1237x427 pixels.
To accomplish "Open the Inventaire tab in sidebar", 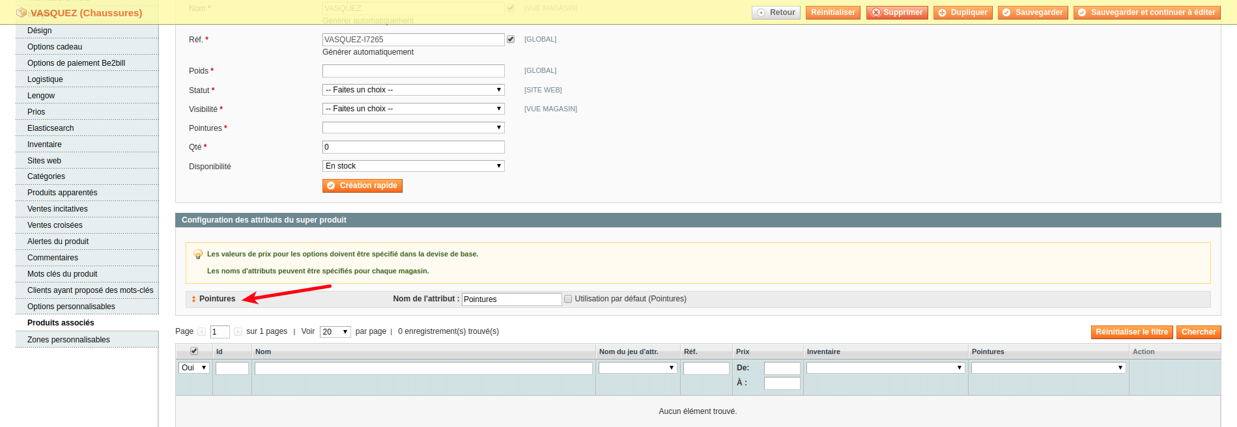I will coord(44,145).
